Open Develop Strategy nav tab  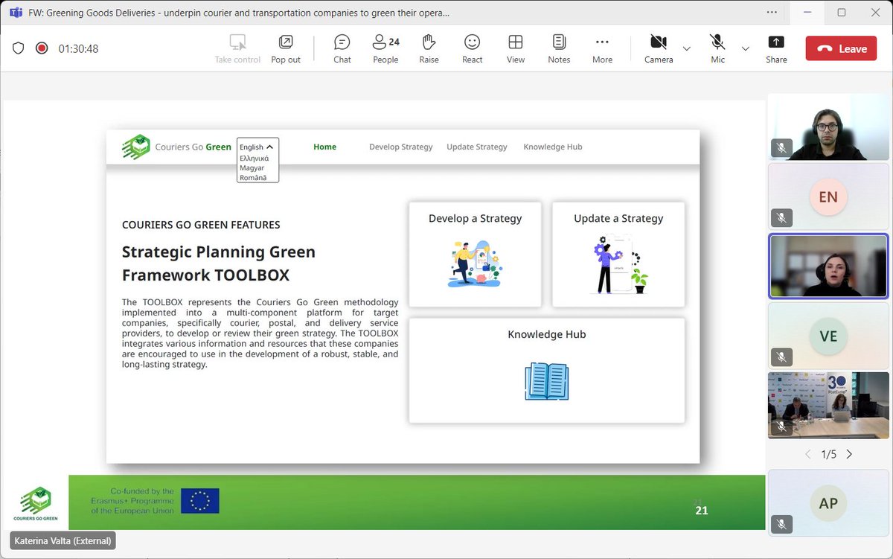(400, 147)
